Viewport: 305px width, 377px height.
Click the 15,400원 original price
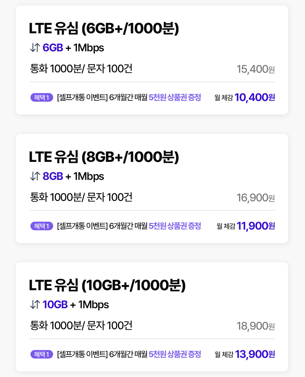(x=255, y=69)
